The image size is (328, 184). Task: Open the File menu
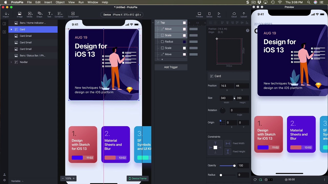click(29, 2)
